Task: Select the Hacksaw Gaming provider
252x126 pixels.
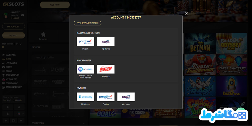Action: (40, 82)
